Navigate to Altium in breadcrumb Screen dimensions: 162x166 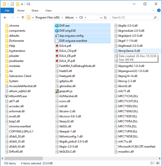click(69, 17)
